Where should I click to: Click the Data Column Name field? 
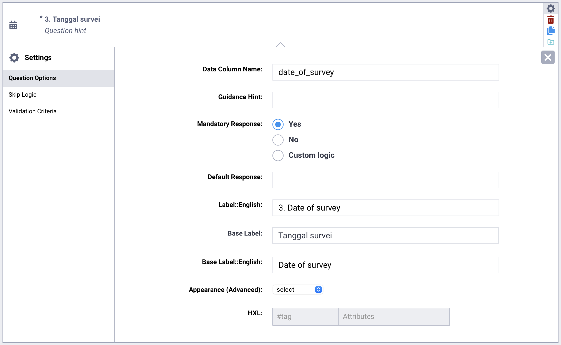pos(385,72)
